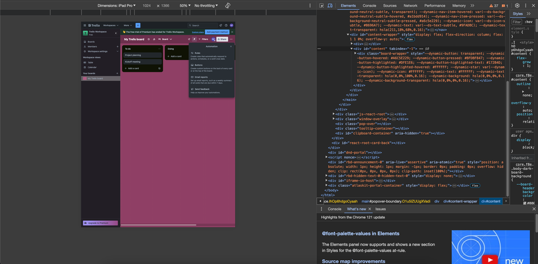Switch to the Network tab
Screen dimensions: 538x264
click(x=410, y=5)
